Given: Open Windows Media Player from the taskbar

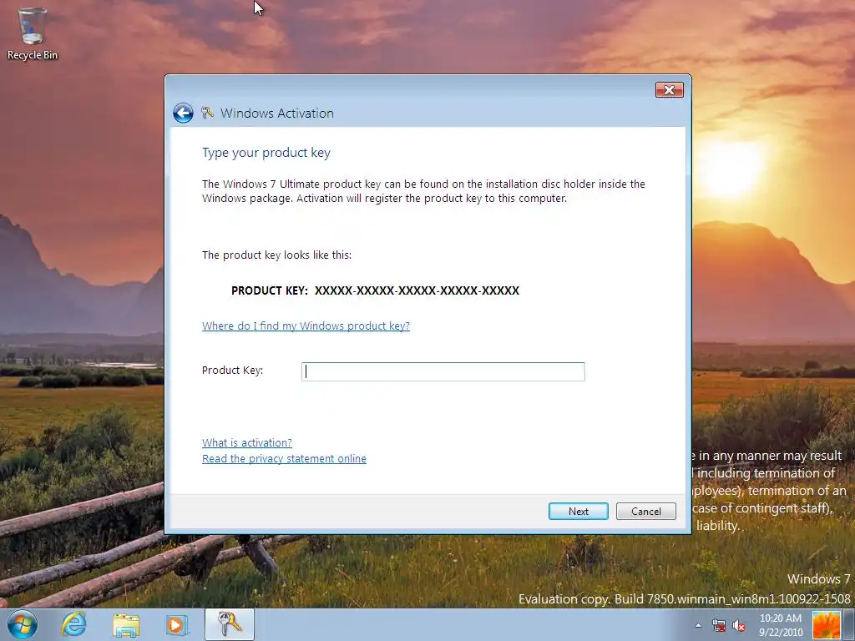Looking at the screenshot, I should point(176,625).
